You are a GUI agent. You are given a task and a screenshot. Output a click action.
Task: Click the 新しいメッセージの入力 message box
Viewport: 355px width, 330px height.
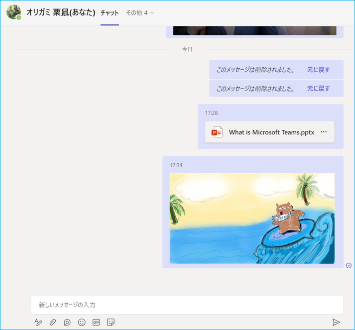tap(187, 305)
